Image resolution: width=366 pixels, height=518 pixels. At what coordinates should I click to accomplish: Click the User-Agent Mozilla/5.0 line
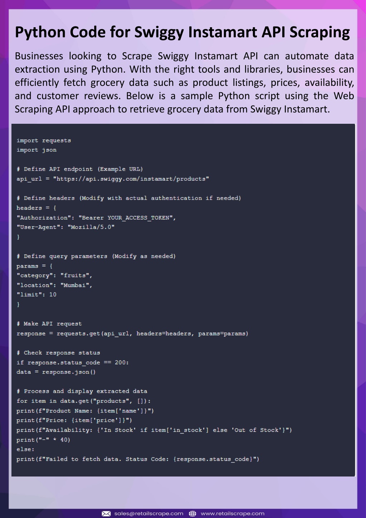pos(65,227)
